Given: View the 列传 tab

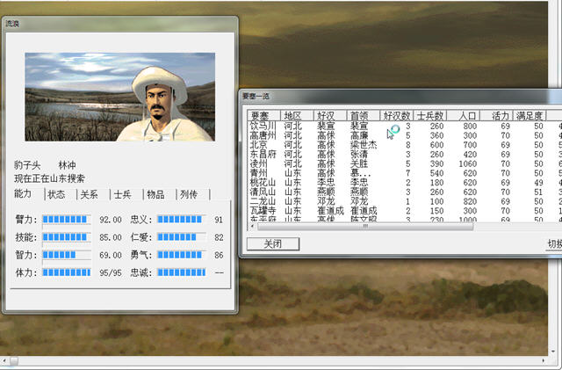Looking at the screenshot, I should point(189,194).
